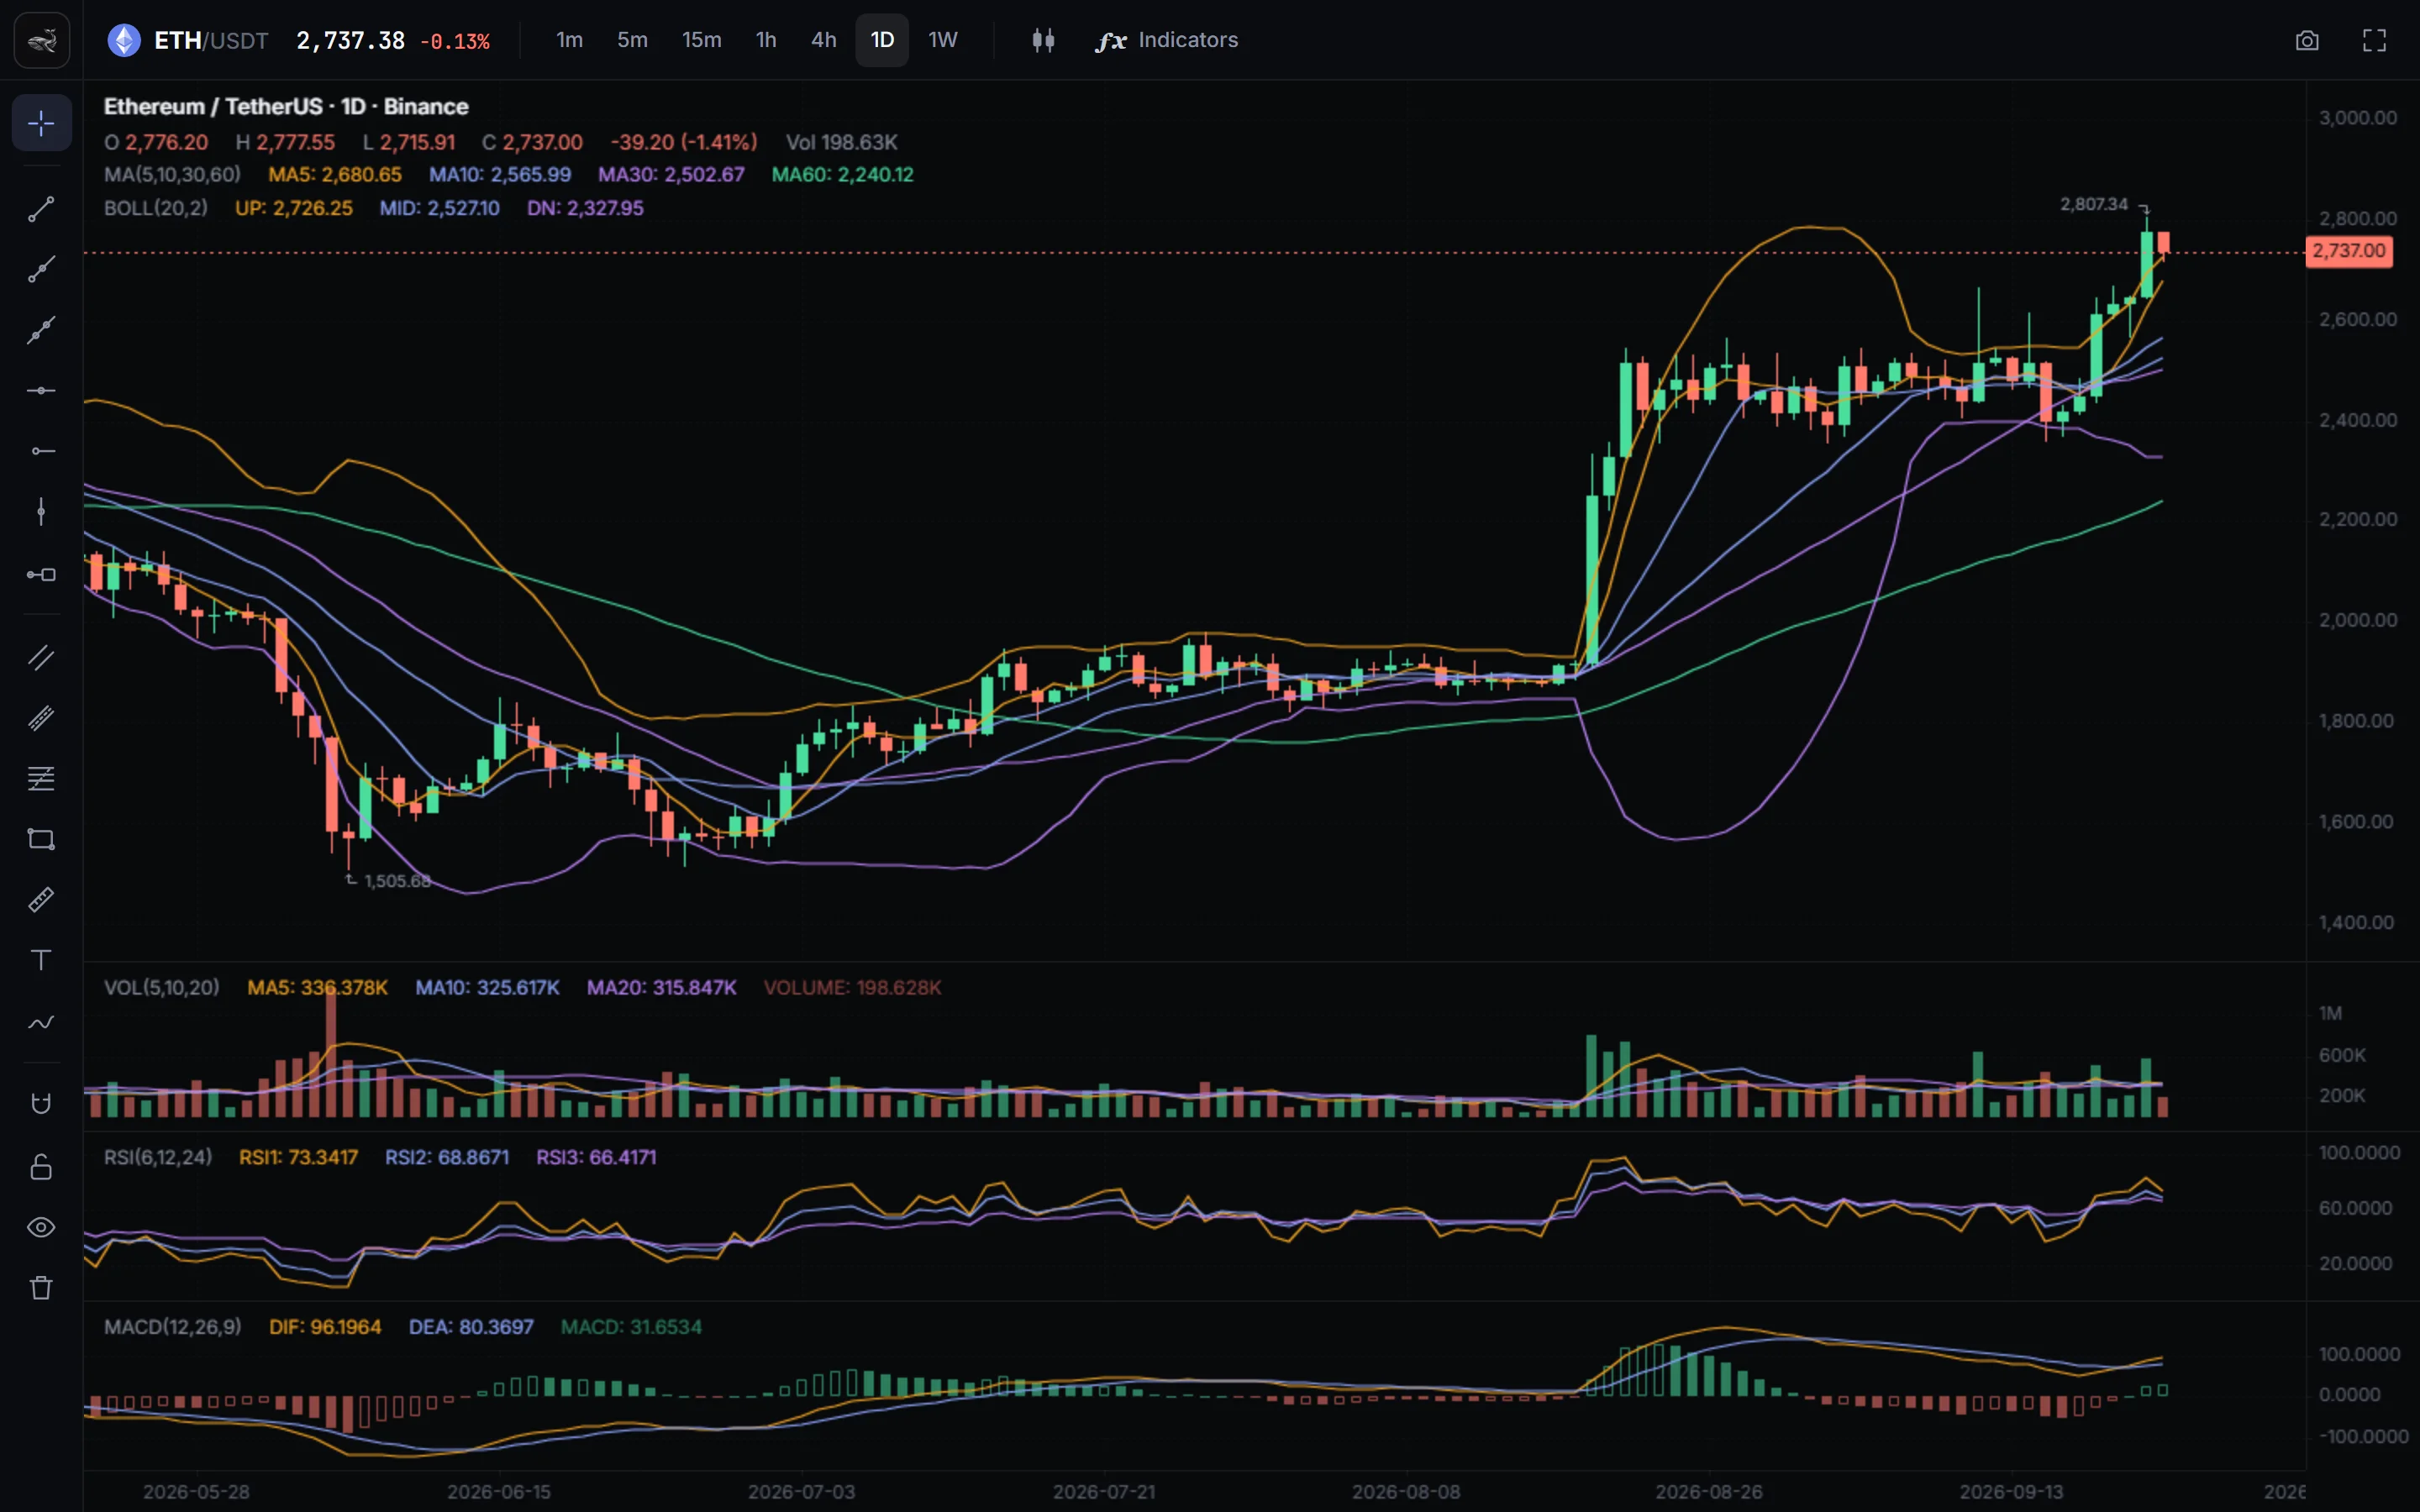Switch to the 15m timeframe

click(701, 40)
